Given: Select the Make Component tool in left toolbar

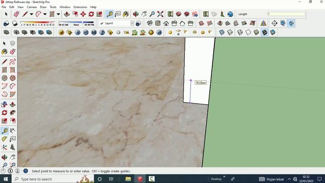Looking at the screenshot, I should tap(12, 43).
